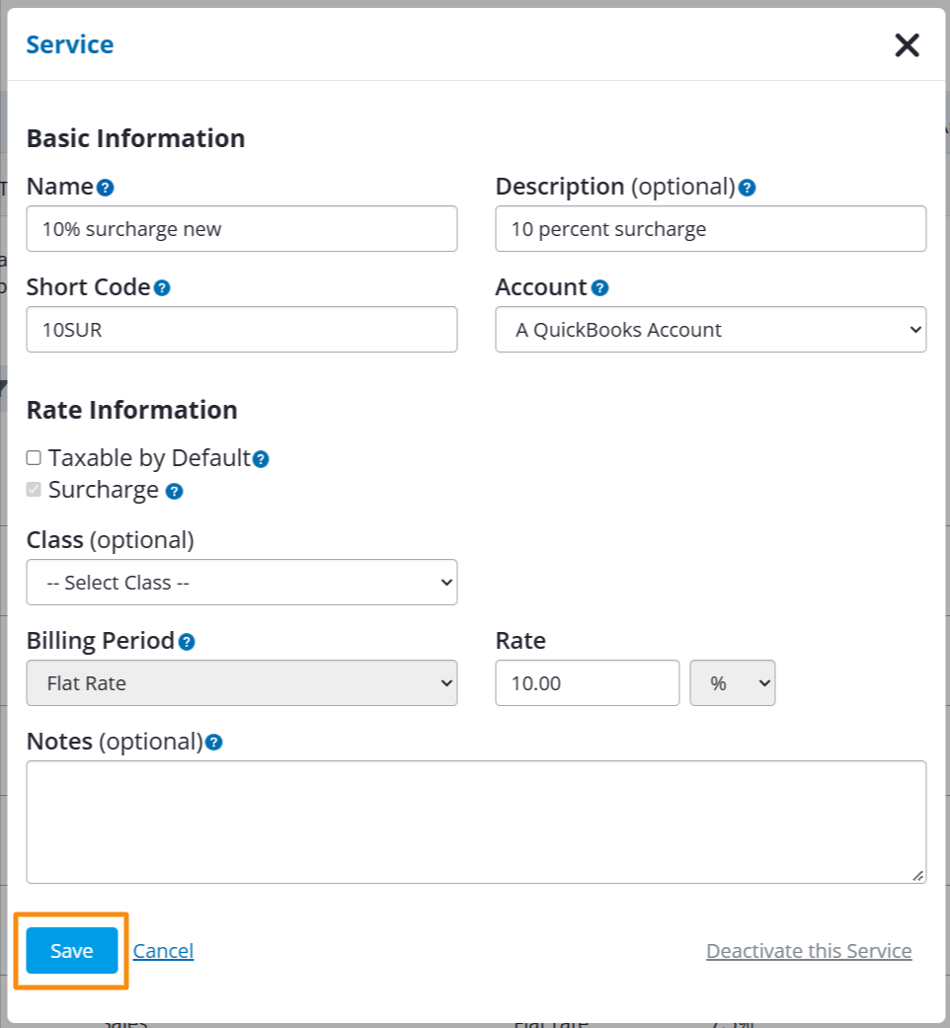Click the Taxable by Default help icon
Screen dimensions: 950x1028
pos(261,459)
